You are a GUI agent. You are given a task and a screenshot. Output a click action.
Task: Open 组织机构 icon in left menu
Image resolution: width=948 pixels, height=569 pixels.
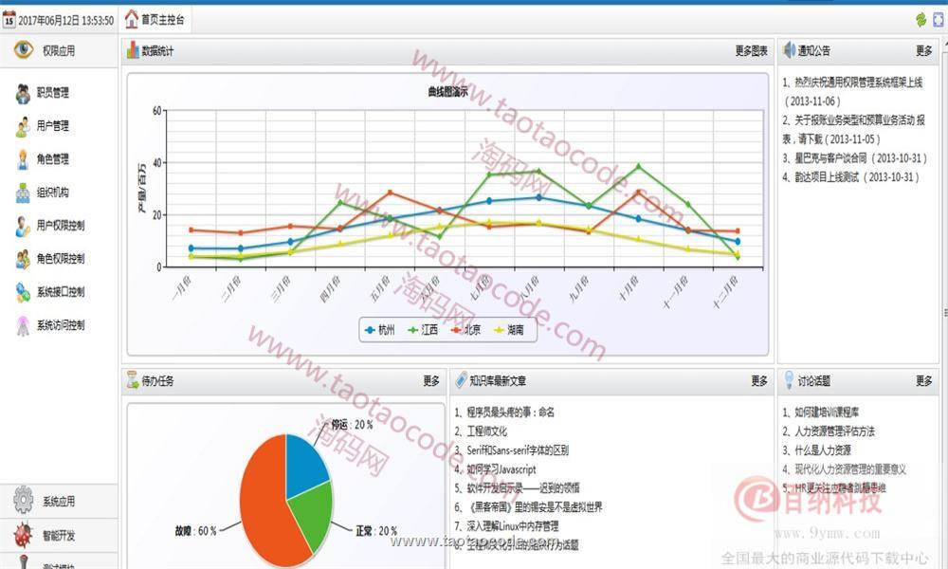click(x=23, y=193)
